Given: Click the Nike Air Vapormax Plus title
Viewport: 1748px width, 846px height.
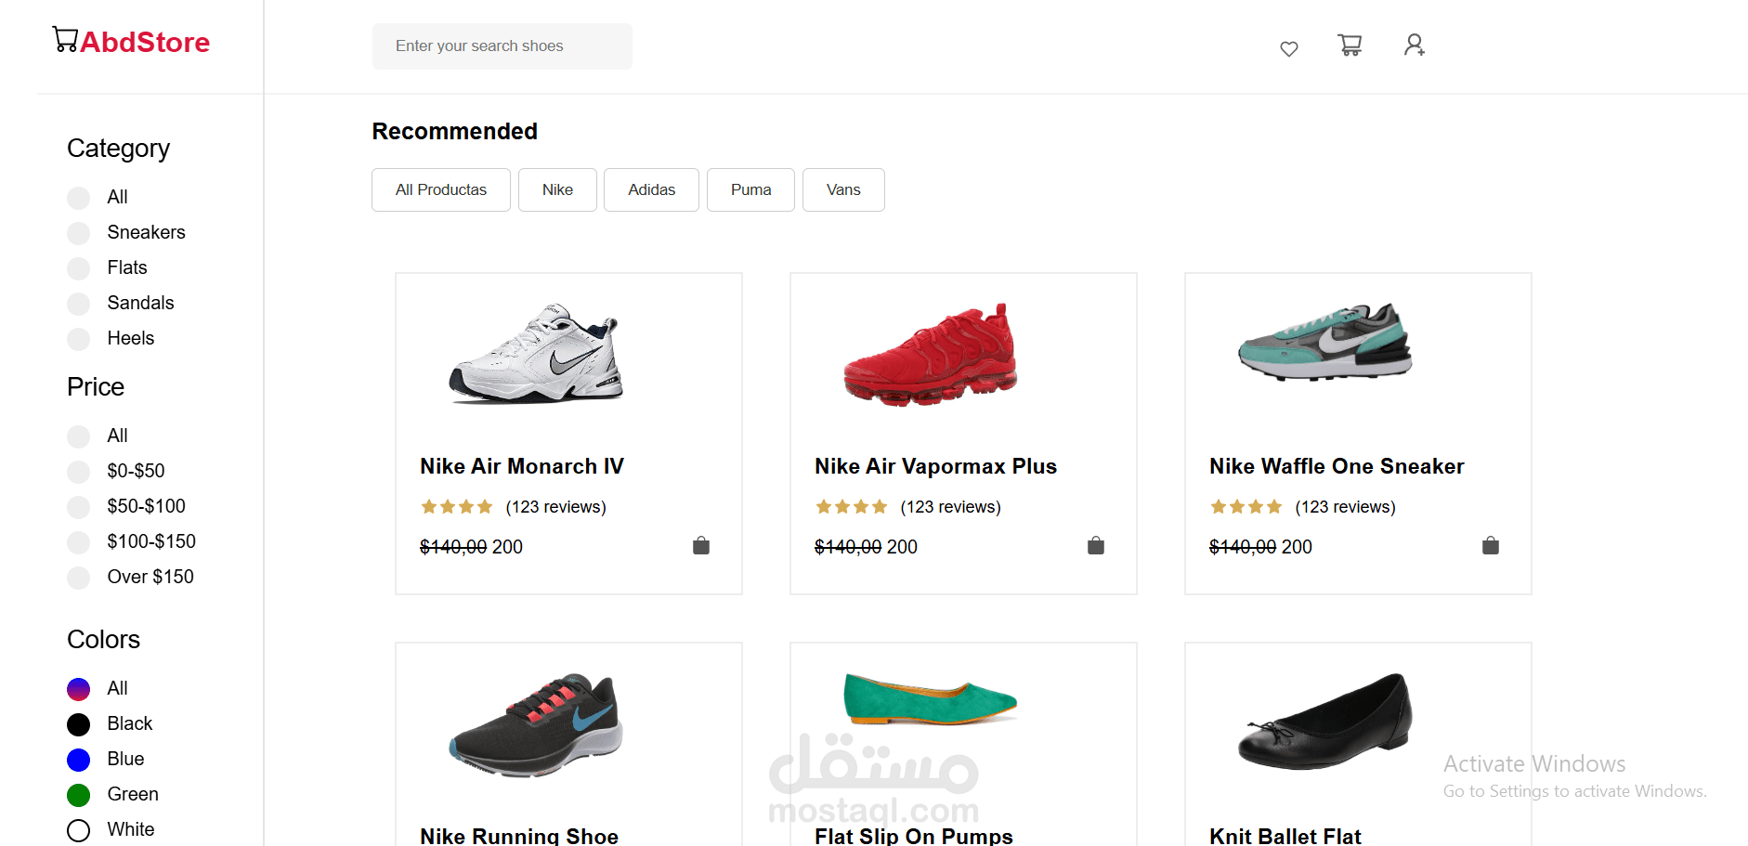Looking at the screenshot, I should [x=935, y=466].
